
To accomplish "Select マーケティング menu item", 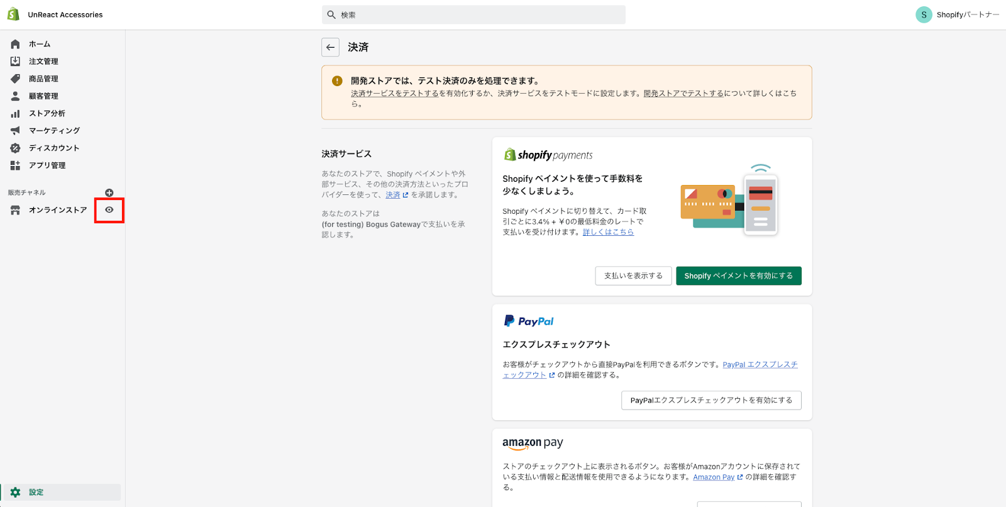I will tap(54, 130).
